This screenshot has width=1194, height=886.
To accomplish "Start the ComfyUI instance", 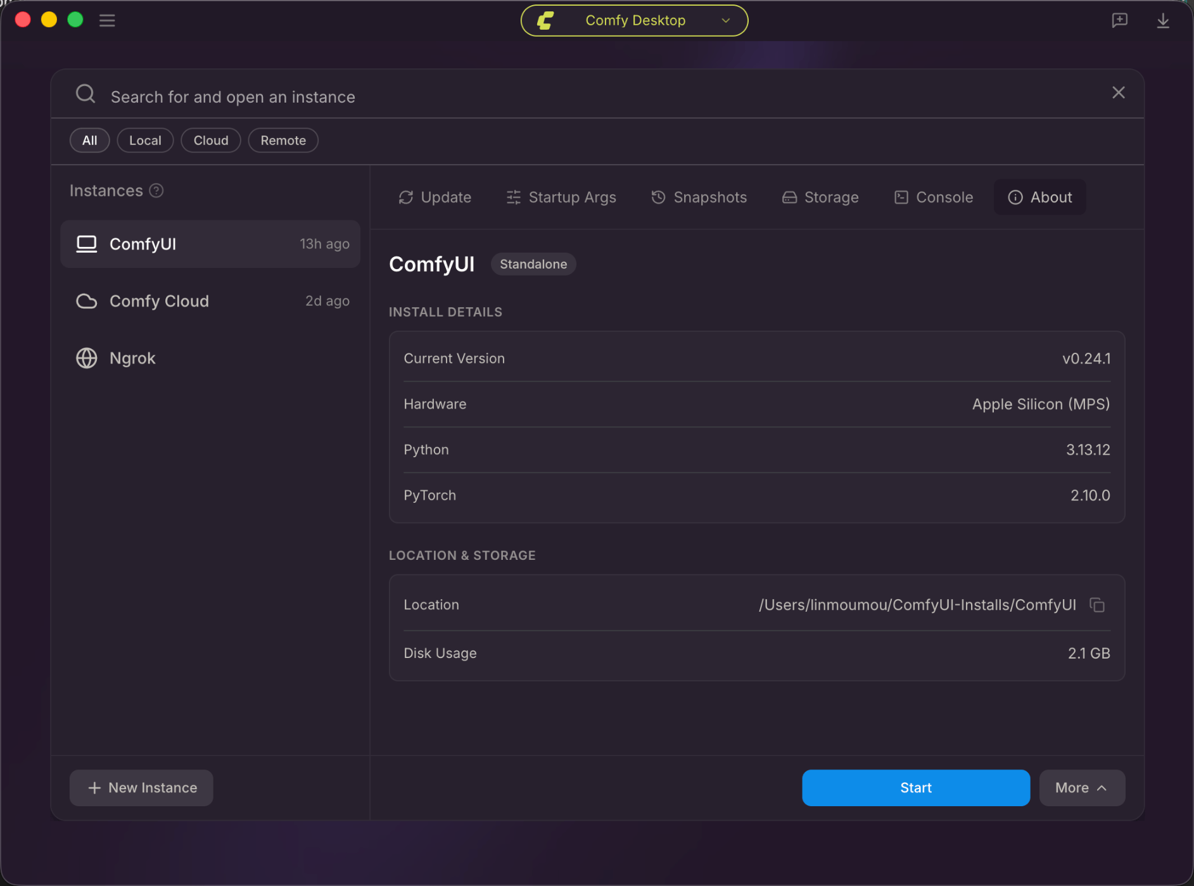I will pyautogui.click(x=916, y=788).
